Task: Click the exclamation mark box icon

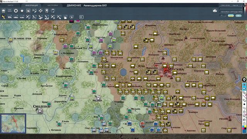Action: 81,17
